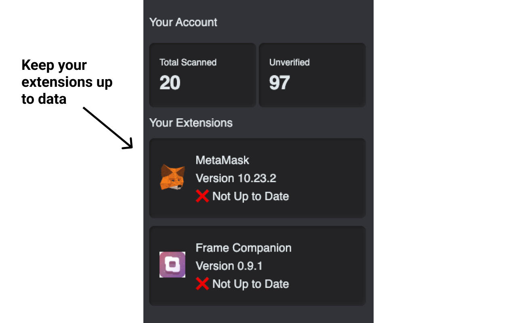Click Version 10.23.2 text

coord(236,178)
